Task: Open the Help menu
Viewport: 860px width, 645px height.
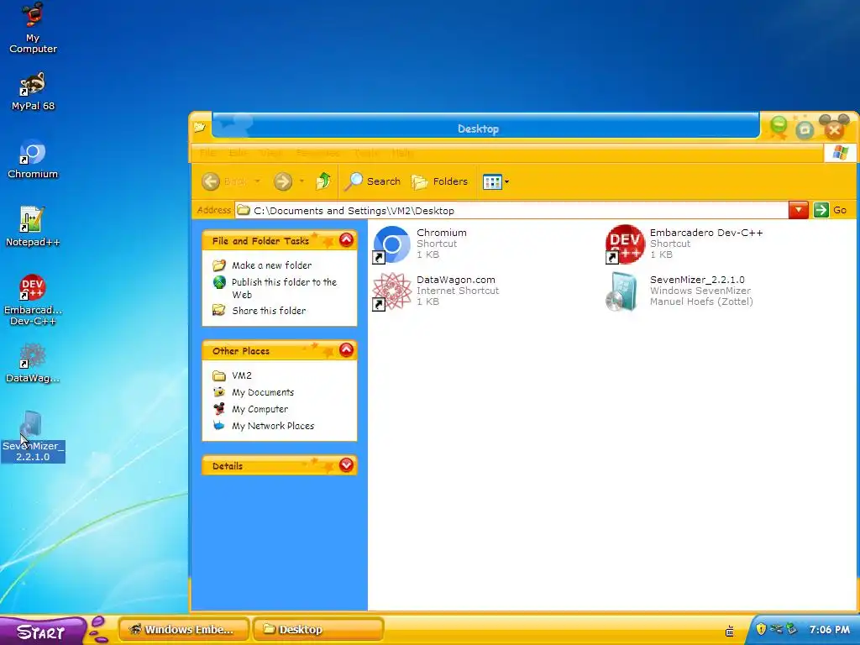Action: click(402, 153)
